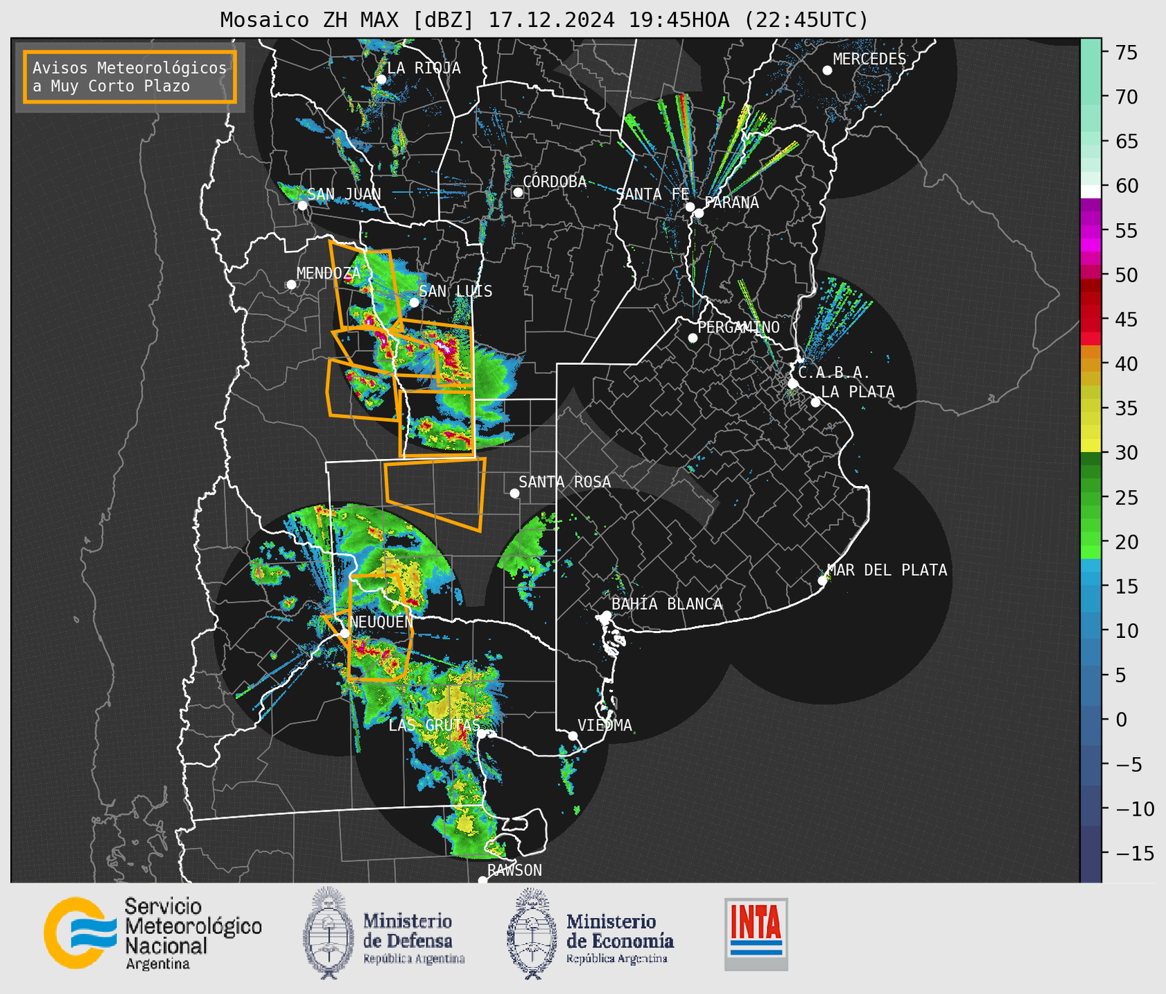This screenshot has width=1166, height=994.
Task: Click the 40 value on the dBZ scale
Action: [x=1126, y=364]
